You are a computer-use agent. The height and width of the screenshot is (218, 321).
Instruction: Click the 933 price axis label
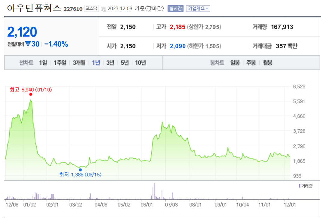pos(297,176)
